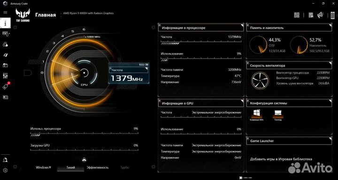Expand corner arrow of Скорость вентилятора panel

point(330,63)
